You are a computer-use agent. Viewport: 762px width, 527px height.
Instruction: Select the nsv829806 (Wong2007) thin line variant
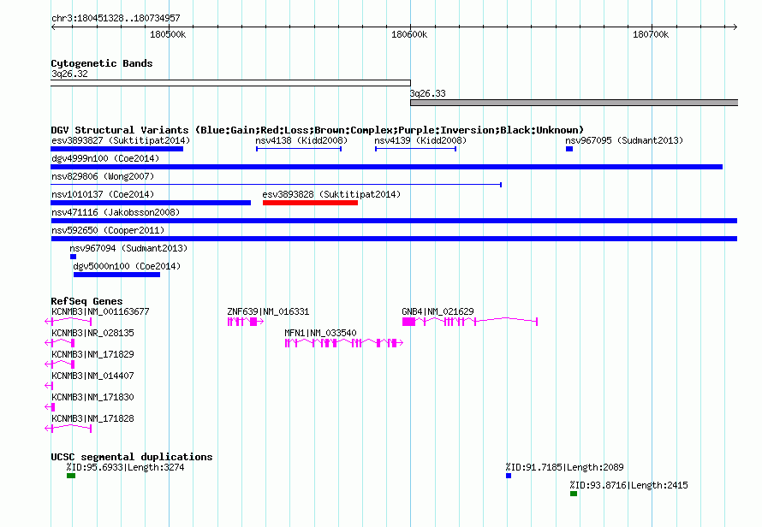click(x=276, y=185)
